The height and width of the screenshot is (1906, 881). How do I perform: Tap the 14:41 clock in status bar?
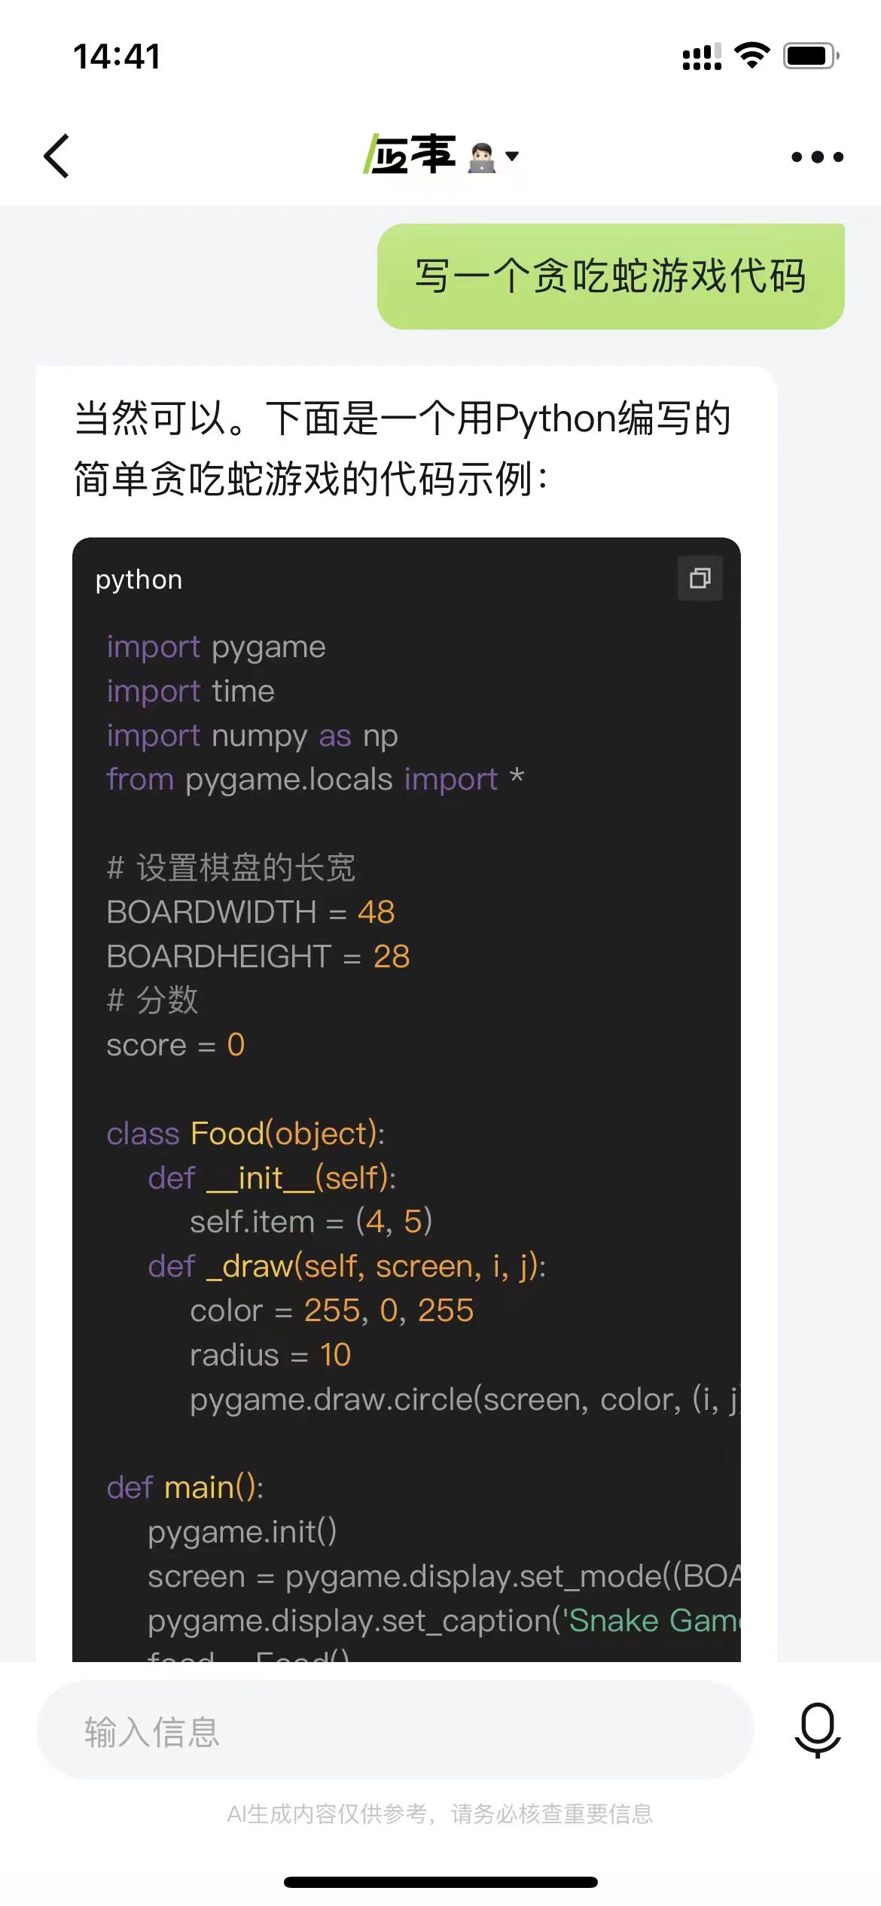tap(117, 56)
